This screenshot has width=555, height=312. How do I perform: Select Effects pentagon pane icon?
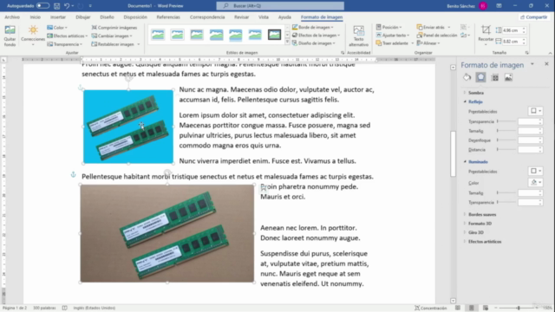(x=480, y=77)
